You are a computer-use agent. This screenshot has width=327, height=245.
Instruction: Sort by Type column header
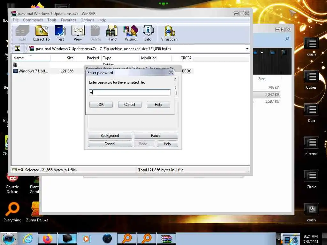point(120,58)
